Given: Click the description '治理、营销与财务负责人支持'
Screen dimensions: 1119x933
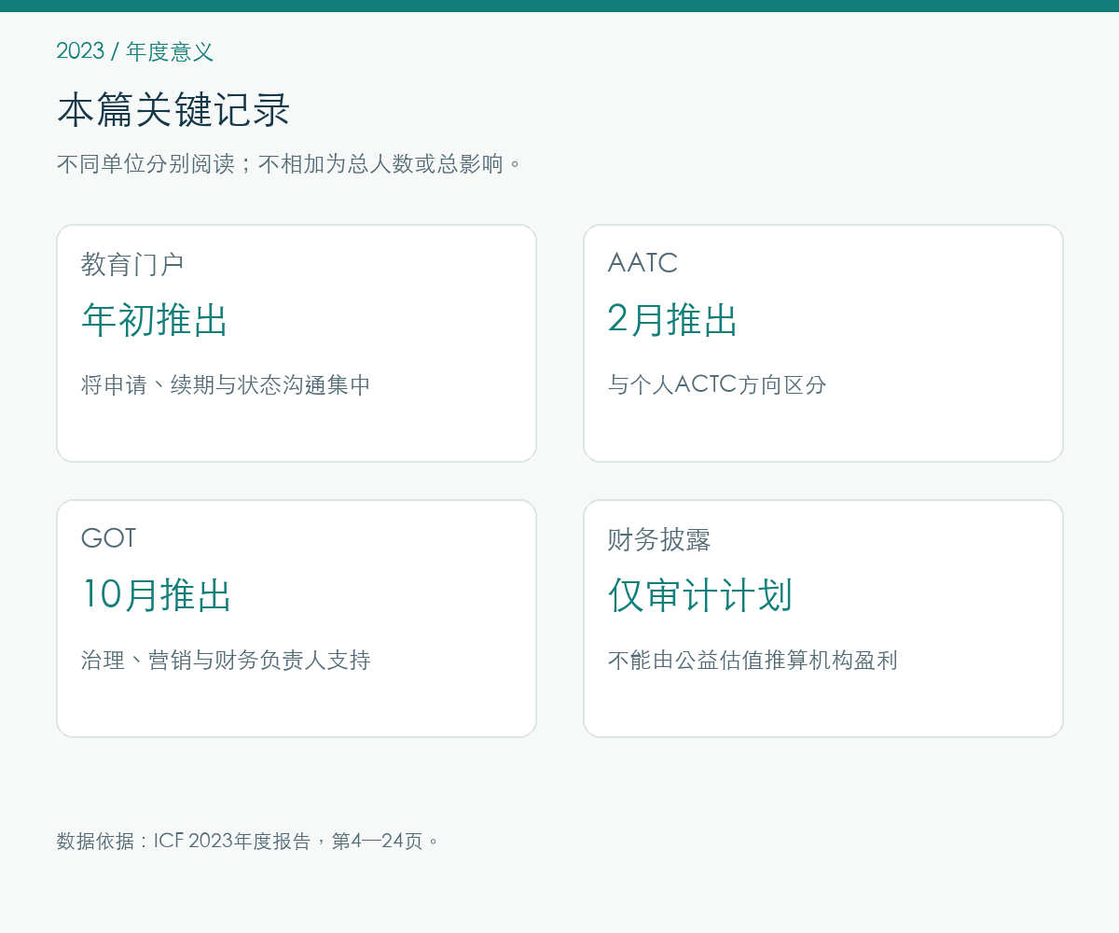Looking at the screenshot, I should pos(226,661).
